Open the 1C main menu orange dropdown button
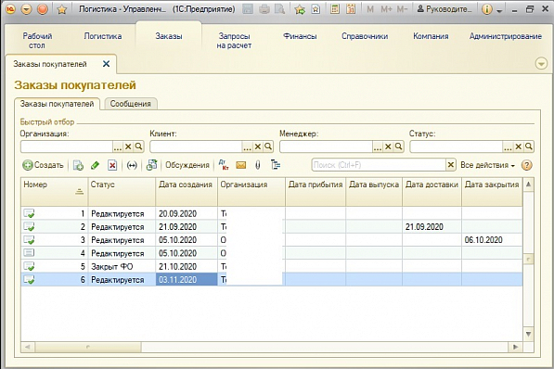554x369 pixels. pyautogui.click(x=27, y=9)
